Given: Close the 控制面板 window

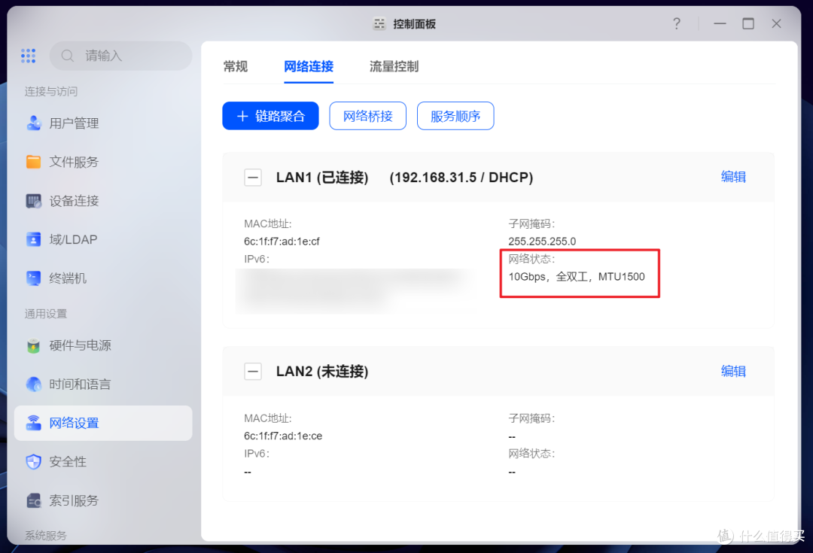Looking at the screenshot, I should click(776, 23).
